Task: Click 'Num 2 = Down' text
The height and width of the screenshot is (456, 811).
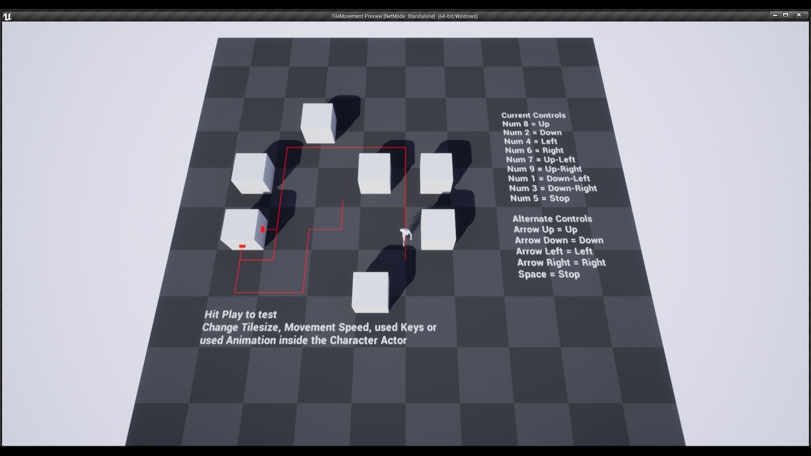Action: pos(532,133)
